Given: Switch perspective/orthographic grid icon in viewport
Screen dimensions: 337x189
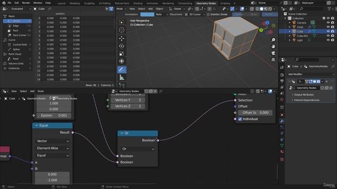Looking at the screenshot, I should pos(273,59).
